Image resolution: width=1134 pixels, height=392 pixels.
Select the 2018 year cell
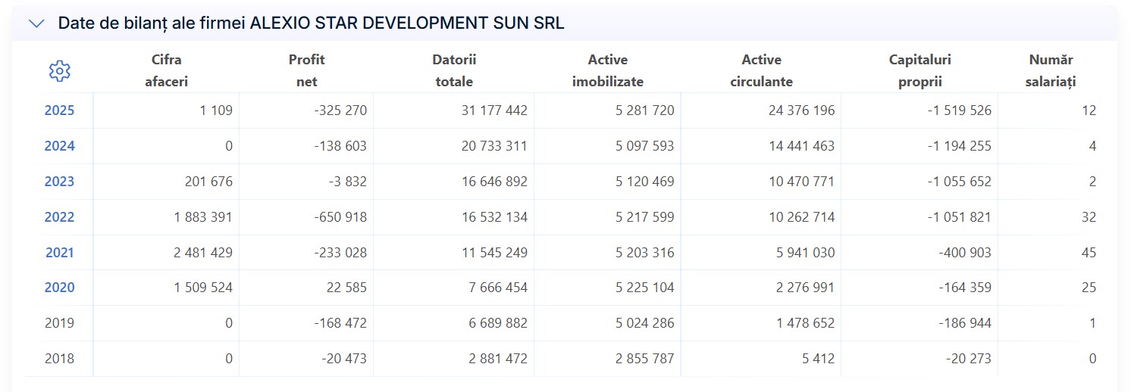point(59,359)
